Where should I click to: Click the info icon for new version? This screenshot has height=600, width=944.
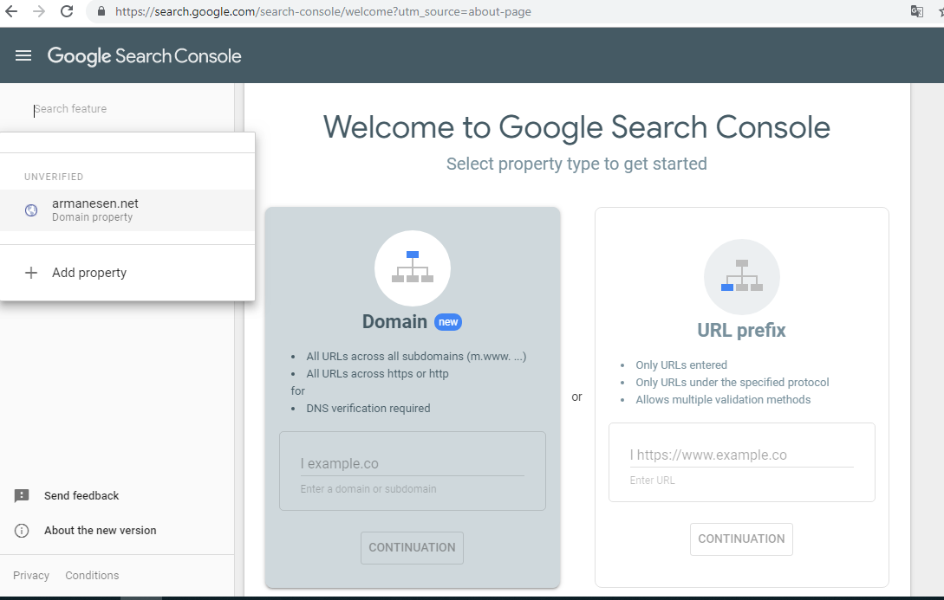point(22,531)
